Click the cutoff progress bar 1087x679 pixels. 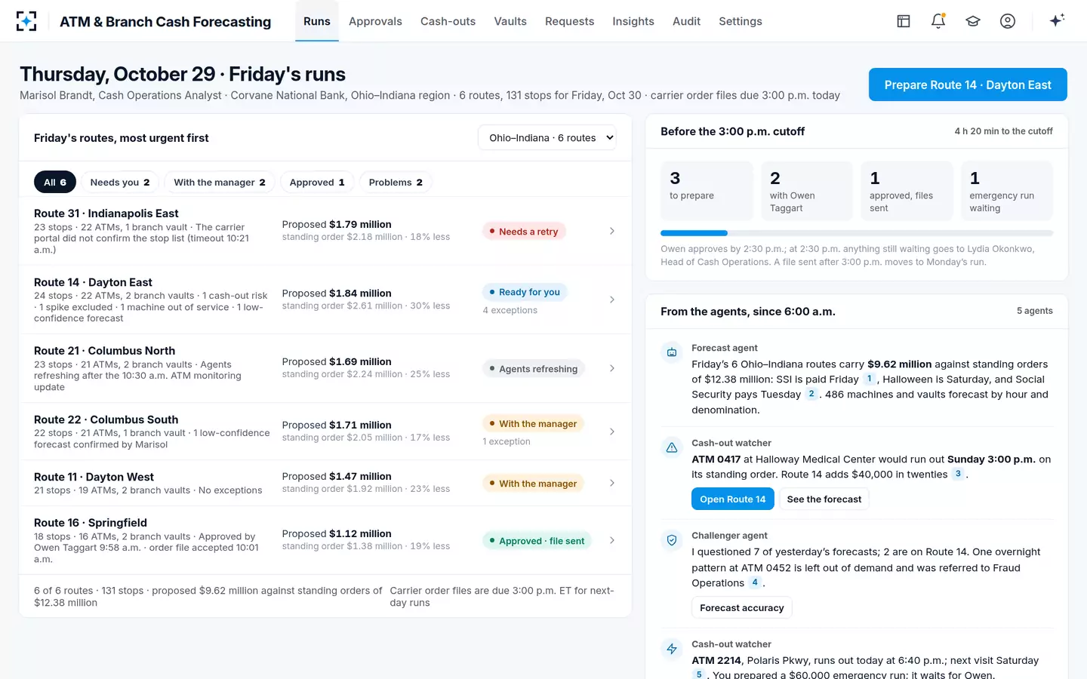(857, 233)
